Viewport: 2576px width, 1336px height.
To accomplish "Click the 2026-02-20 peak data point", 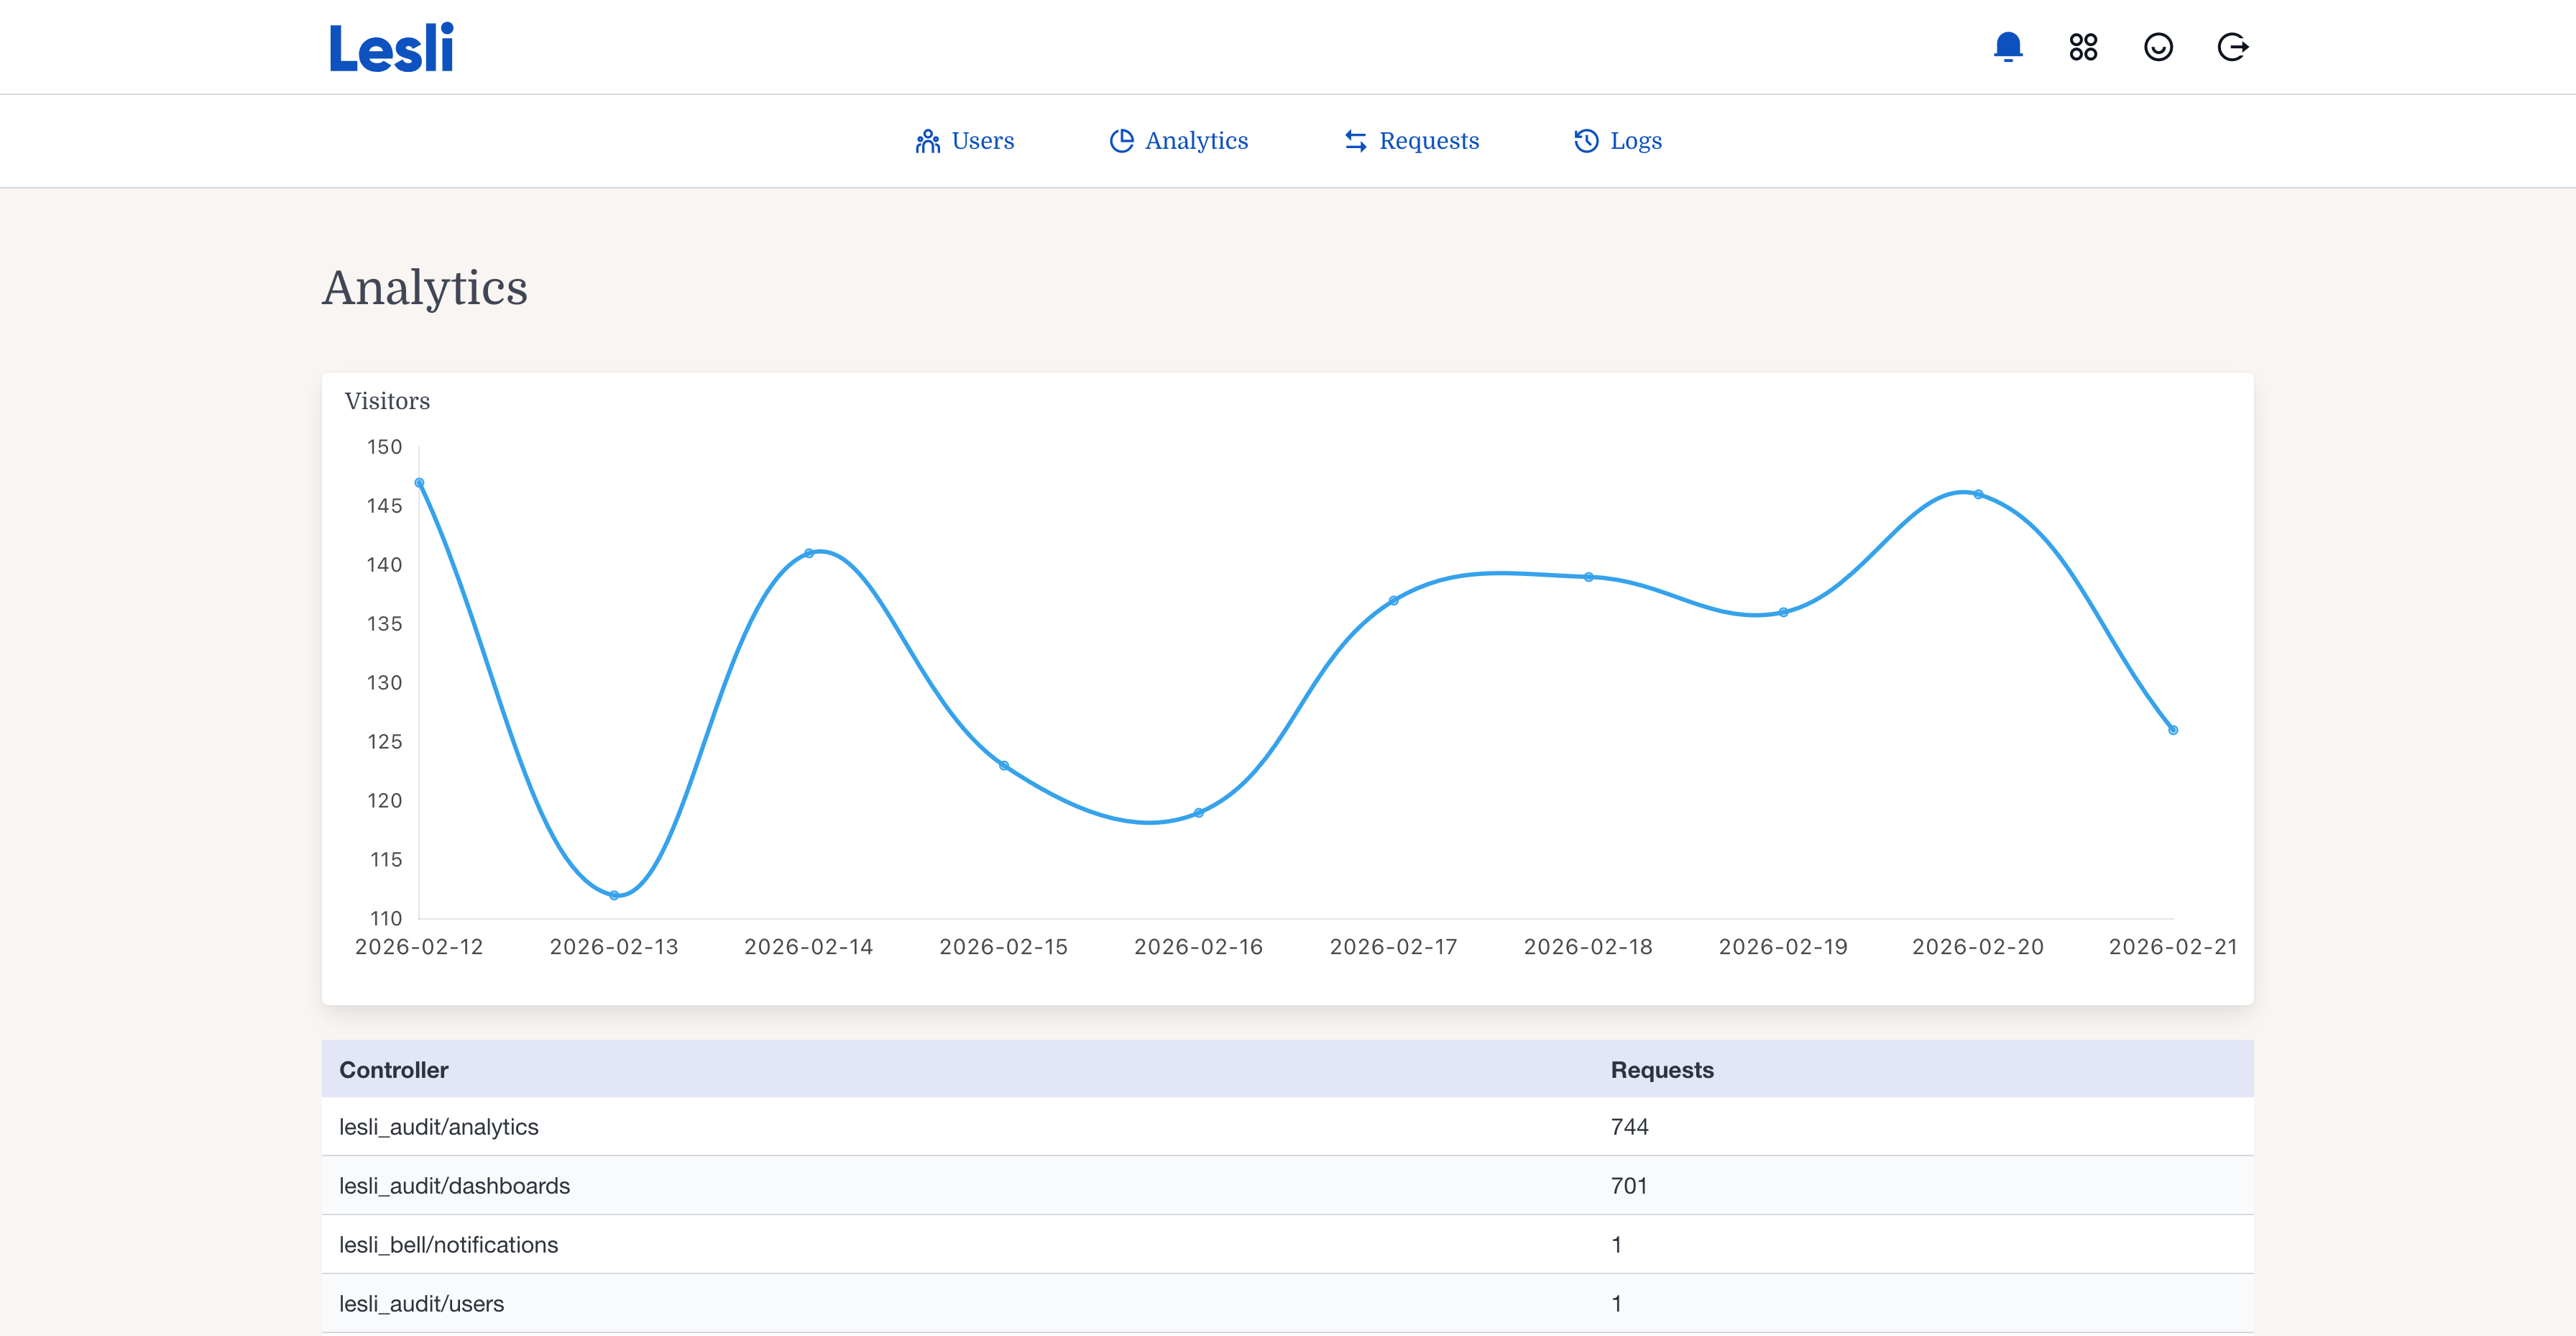I will coord(1978,495).
